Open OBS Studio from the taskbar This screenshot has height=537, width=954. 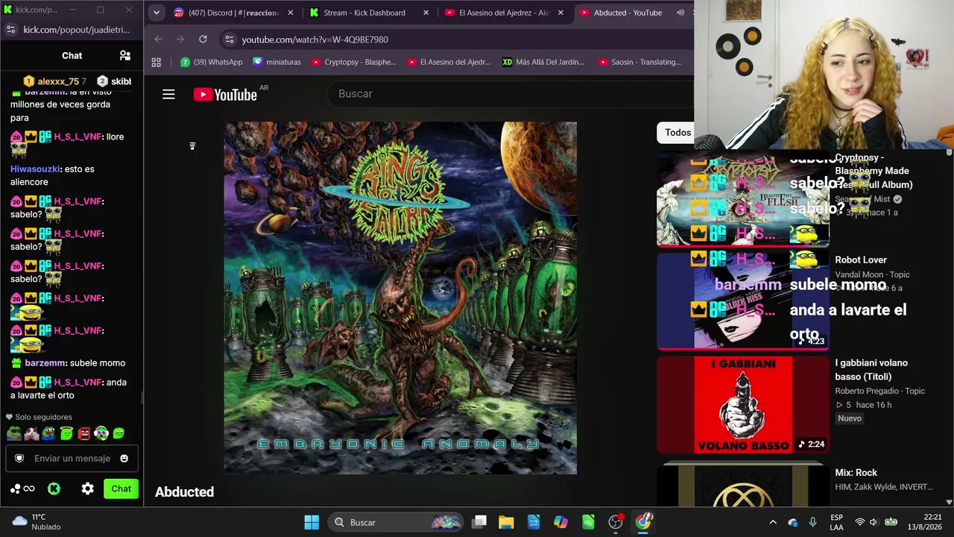tap(616, 522)
